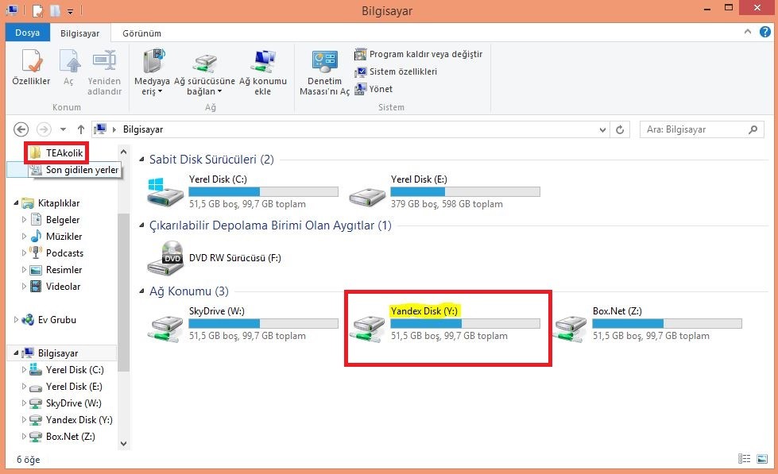Click Yönet in the Sistem group
Viewport: 778px width, 474px height.
click(x=374, y=89)
